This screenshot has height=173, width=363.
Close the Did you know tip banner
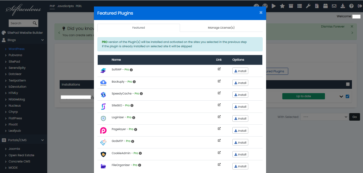click(x=352, y=26)
